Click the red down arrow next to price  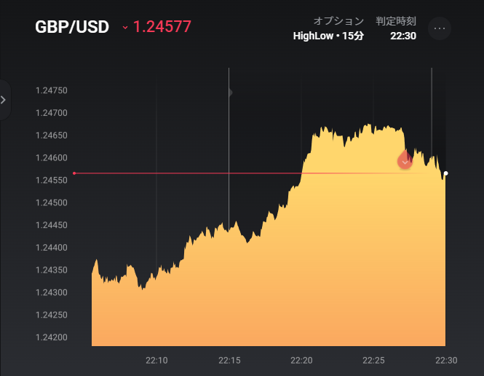(x=125, y=28)
